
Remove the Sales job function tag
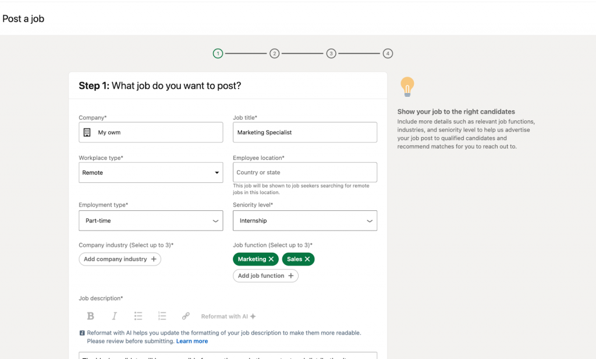click(307, 260)
